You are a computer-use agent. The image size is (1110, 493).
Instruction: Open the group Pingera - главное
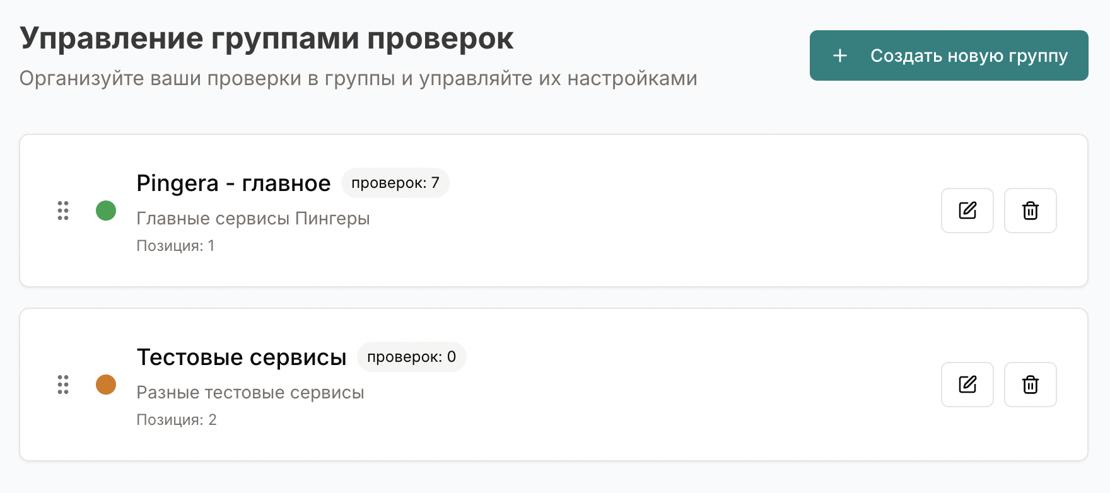[233, 183]
